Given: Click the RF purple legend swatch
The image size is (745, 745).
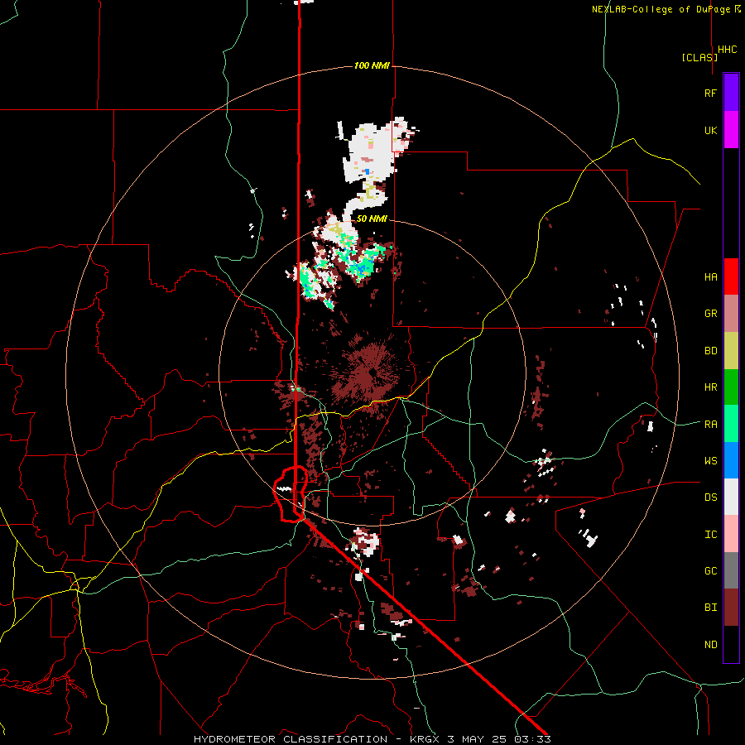Looking at the screenshot, I should 731,93.
